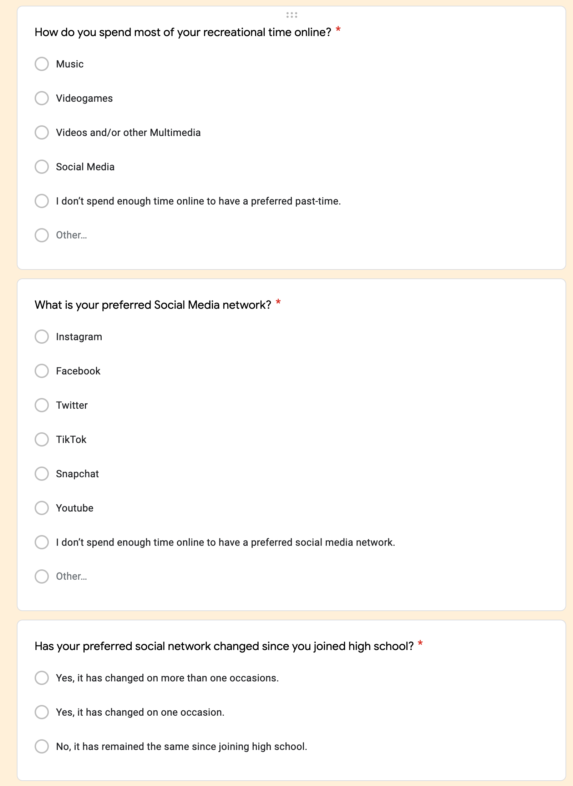573x786 pixels.
Task: Pick Twitter as preferred network
Action: 42,405
